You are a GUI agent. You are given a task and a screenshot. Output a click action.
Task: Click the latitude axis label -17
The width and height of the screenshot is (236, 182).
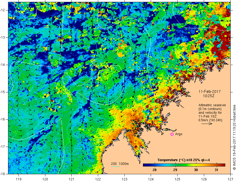[x=3, y=147]
